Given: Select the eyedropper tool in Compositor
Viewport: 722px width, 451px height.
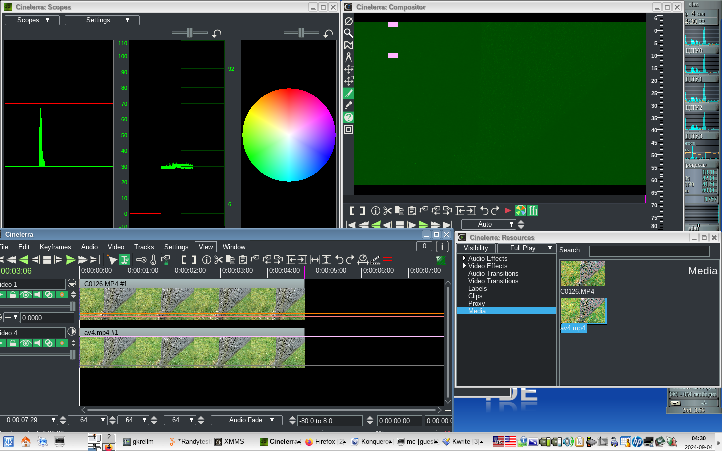Looking at the screenshot, I should coord(349,105).
